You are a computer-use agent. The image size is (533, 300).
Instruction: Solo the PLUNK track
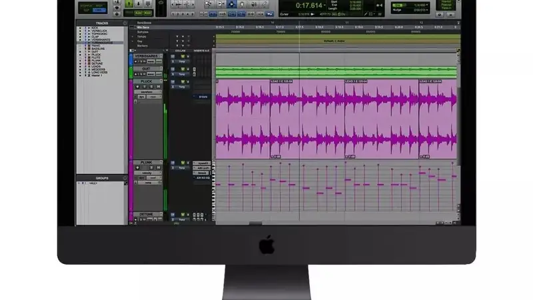(x=151, y=168)
